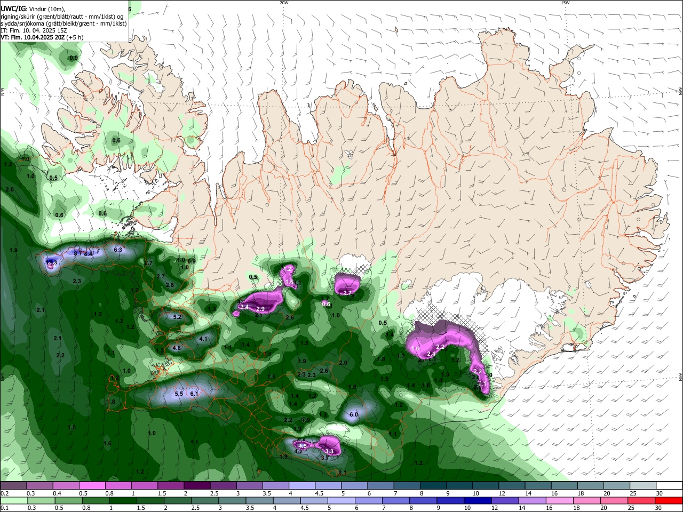The width and height of the screenshot is (683, 512).
Task: Select the lavender 5 swatch in the lower legend row
Action: [341, 501]
